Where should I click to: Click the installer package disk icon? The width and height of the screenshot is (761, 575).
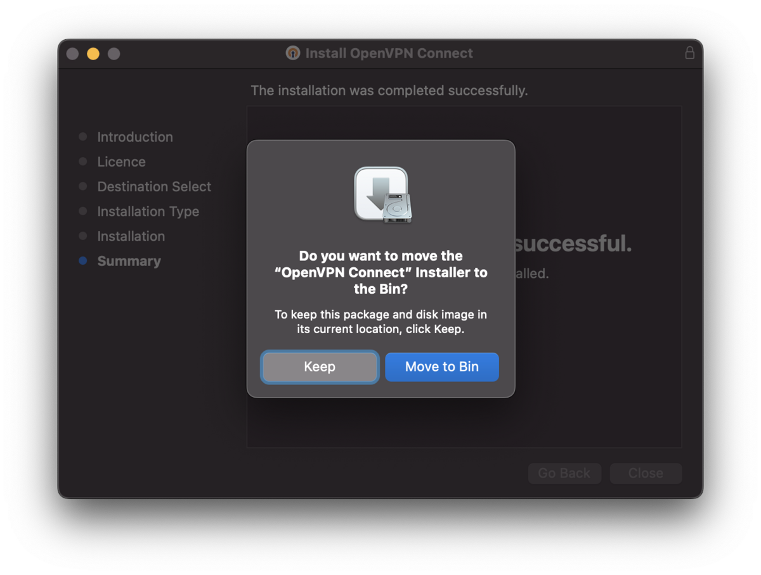[x=382, y=194]
